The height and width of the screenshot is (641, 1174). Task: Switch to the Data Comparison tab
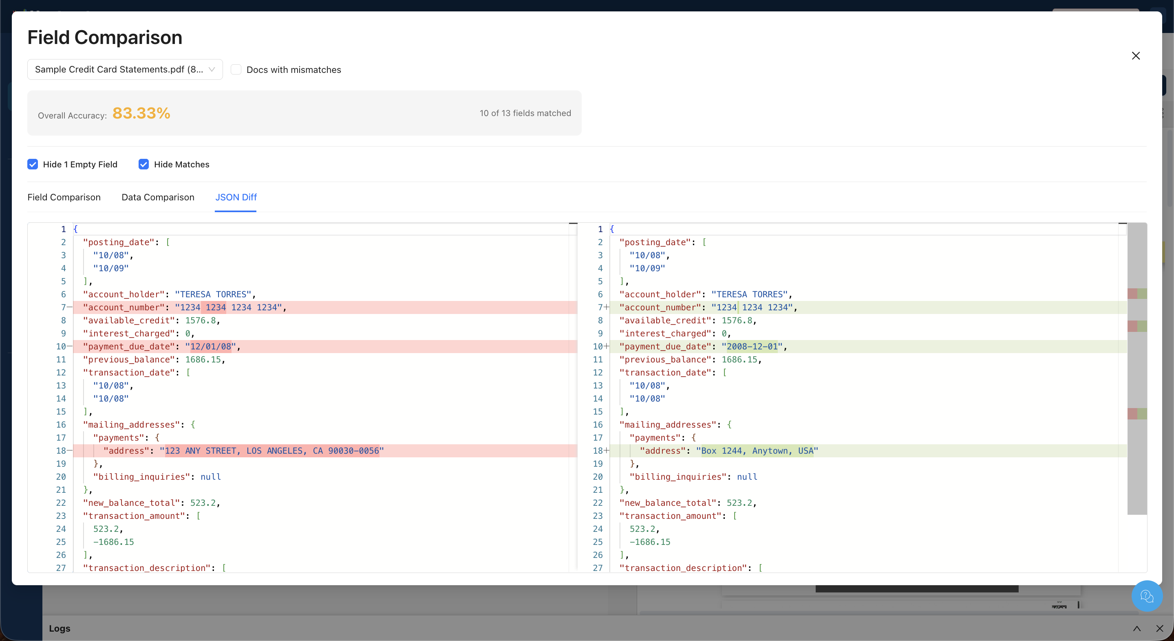pos(158,197)
